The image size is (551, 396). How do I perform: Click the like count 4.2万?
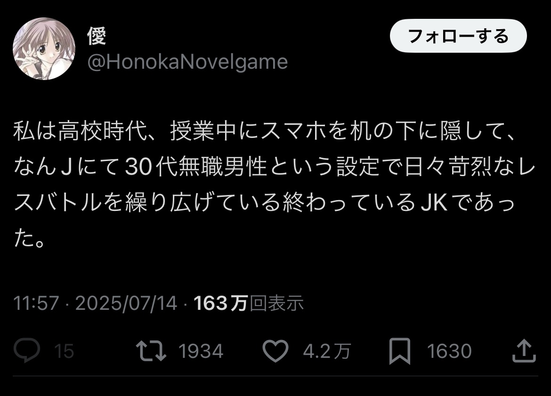click(x=327, y=351)
